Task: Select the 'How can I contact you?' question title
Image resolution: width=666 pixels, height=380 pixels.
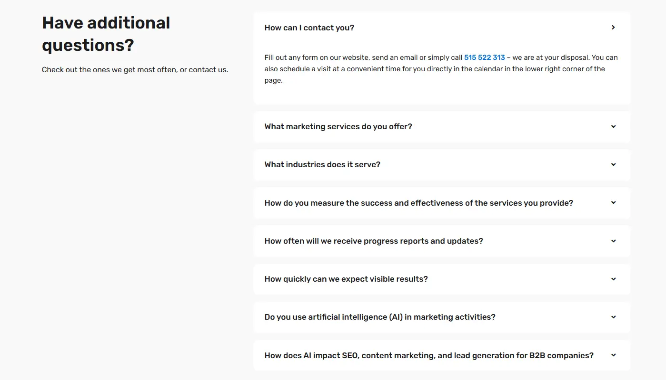Action: coord(309,28)
